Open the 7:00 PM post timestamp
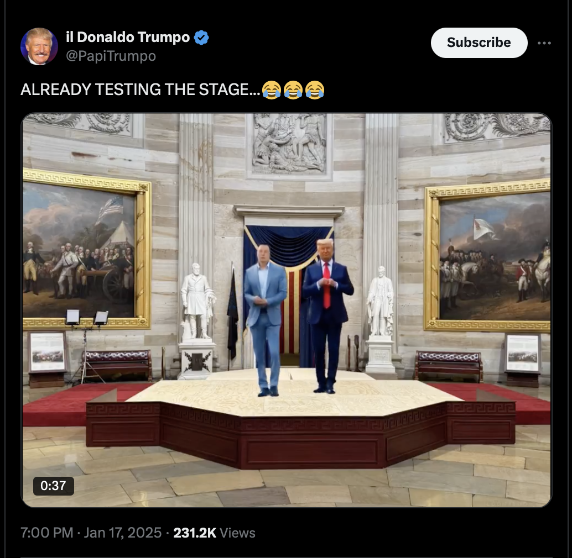 pos(47,533)
